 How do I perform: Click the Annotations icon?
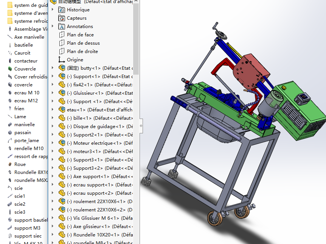(62, 27)
